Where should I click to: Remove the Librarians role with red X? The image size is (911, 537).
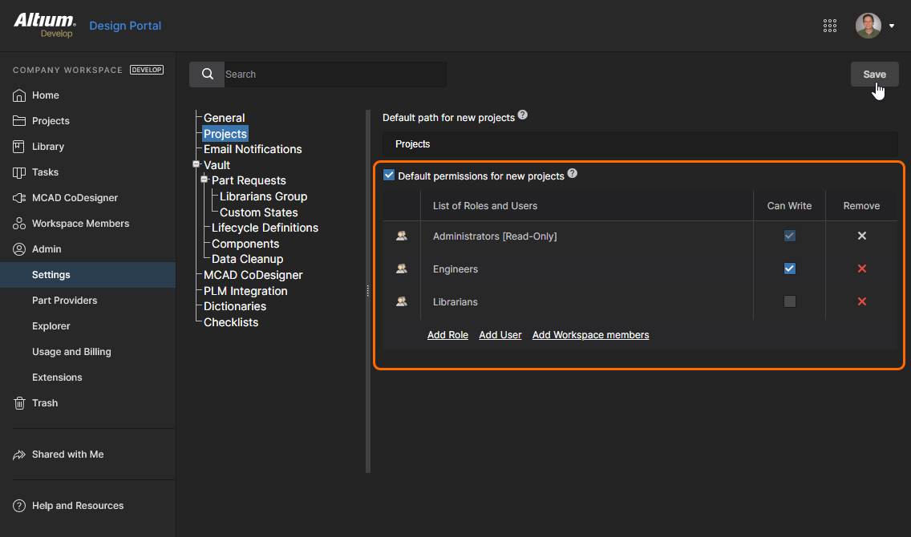point(861,301)
